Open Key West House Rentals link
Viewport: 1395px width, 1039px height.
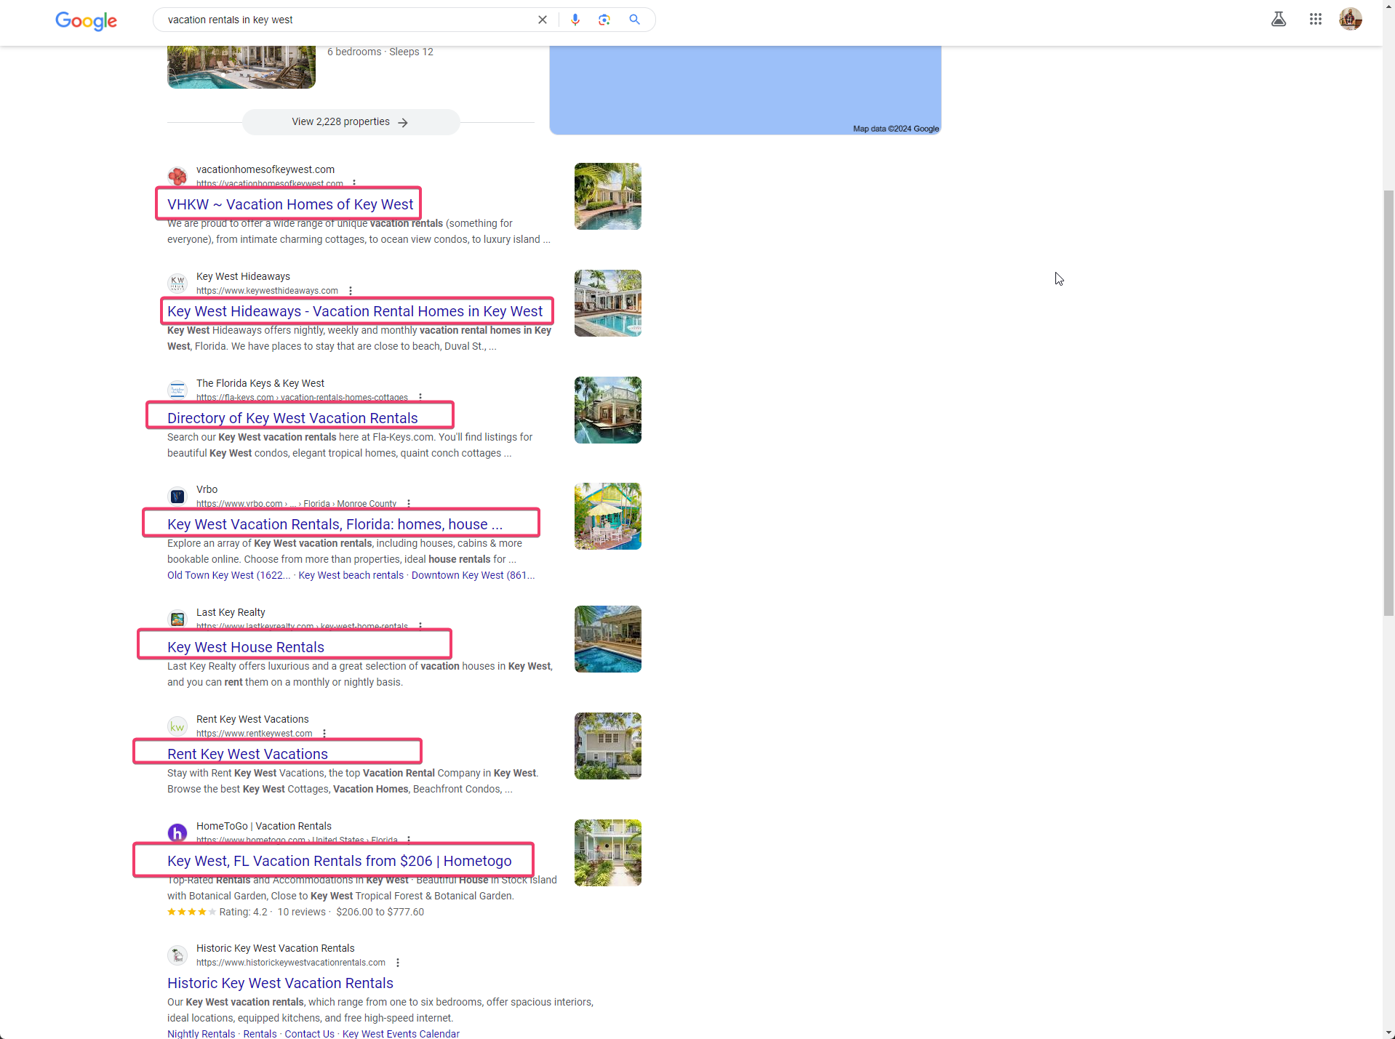pos(246,647)
